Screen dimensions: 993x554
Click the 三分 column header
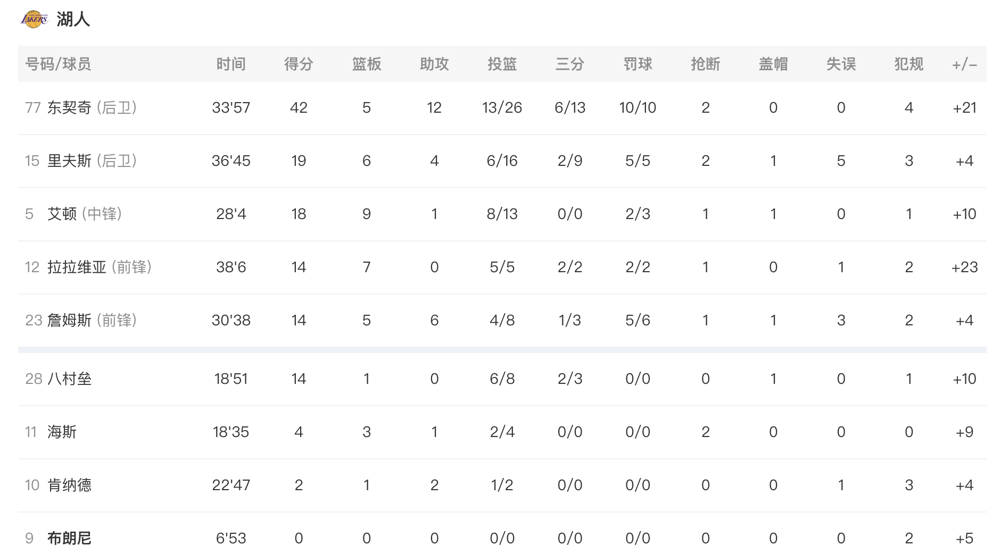[570, 64]
